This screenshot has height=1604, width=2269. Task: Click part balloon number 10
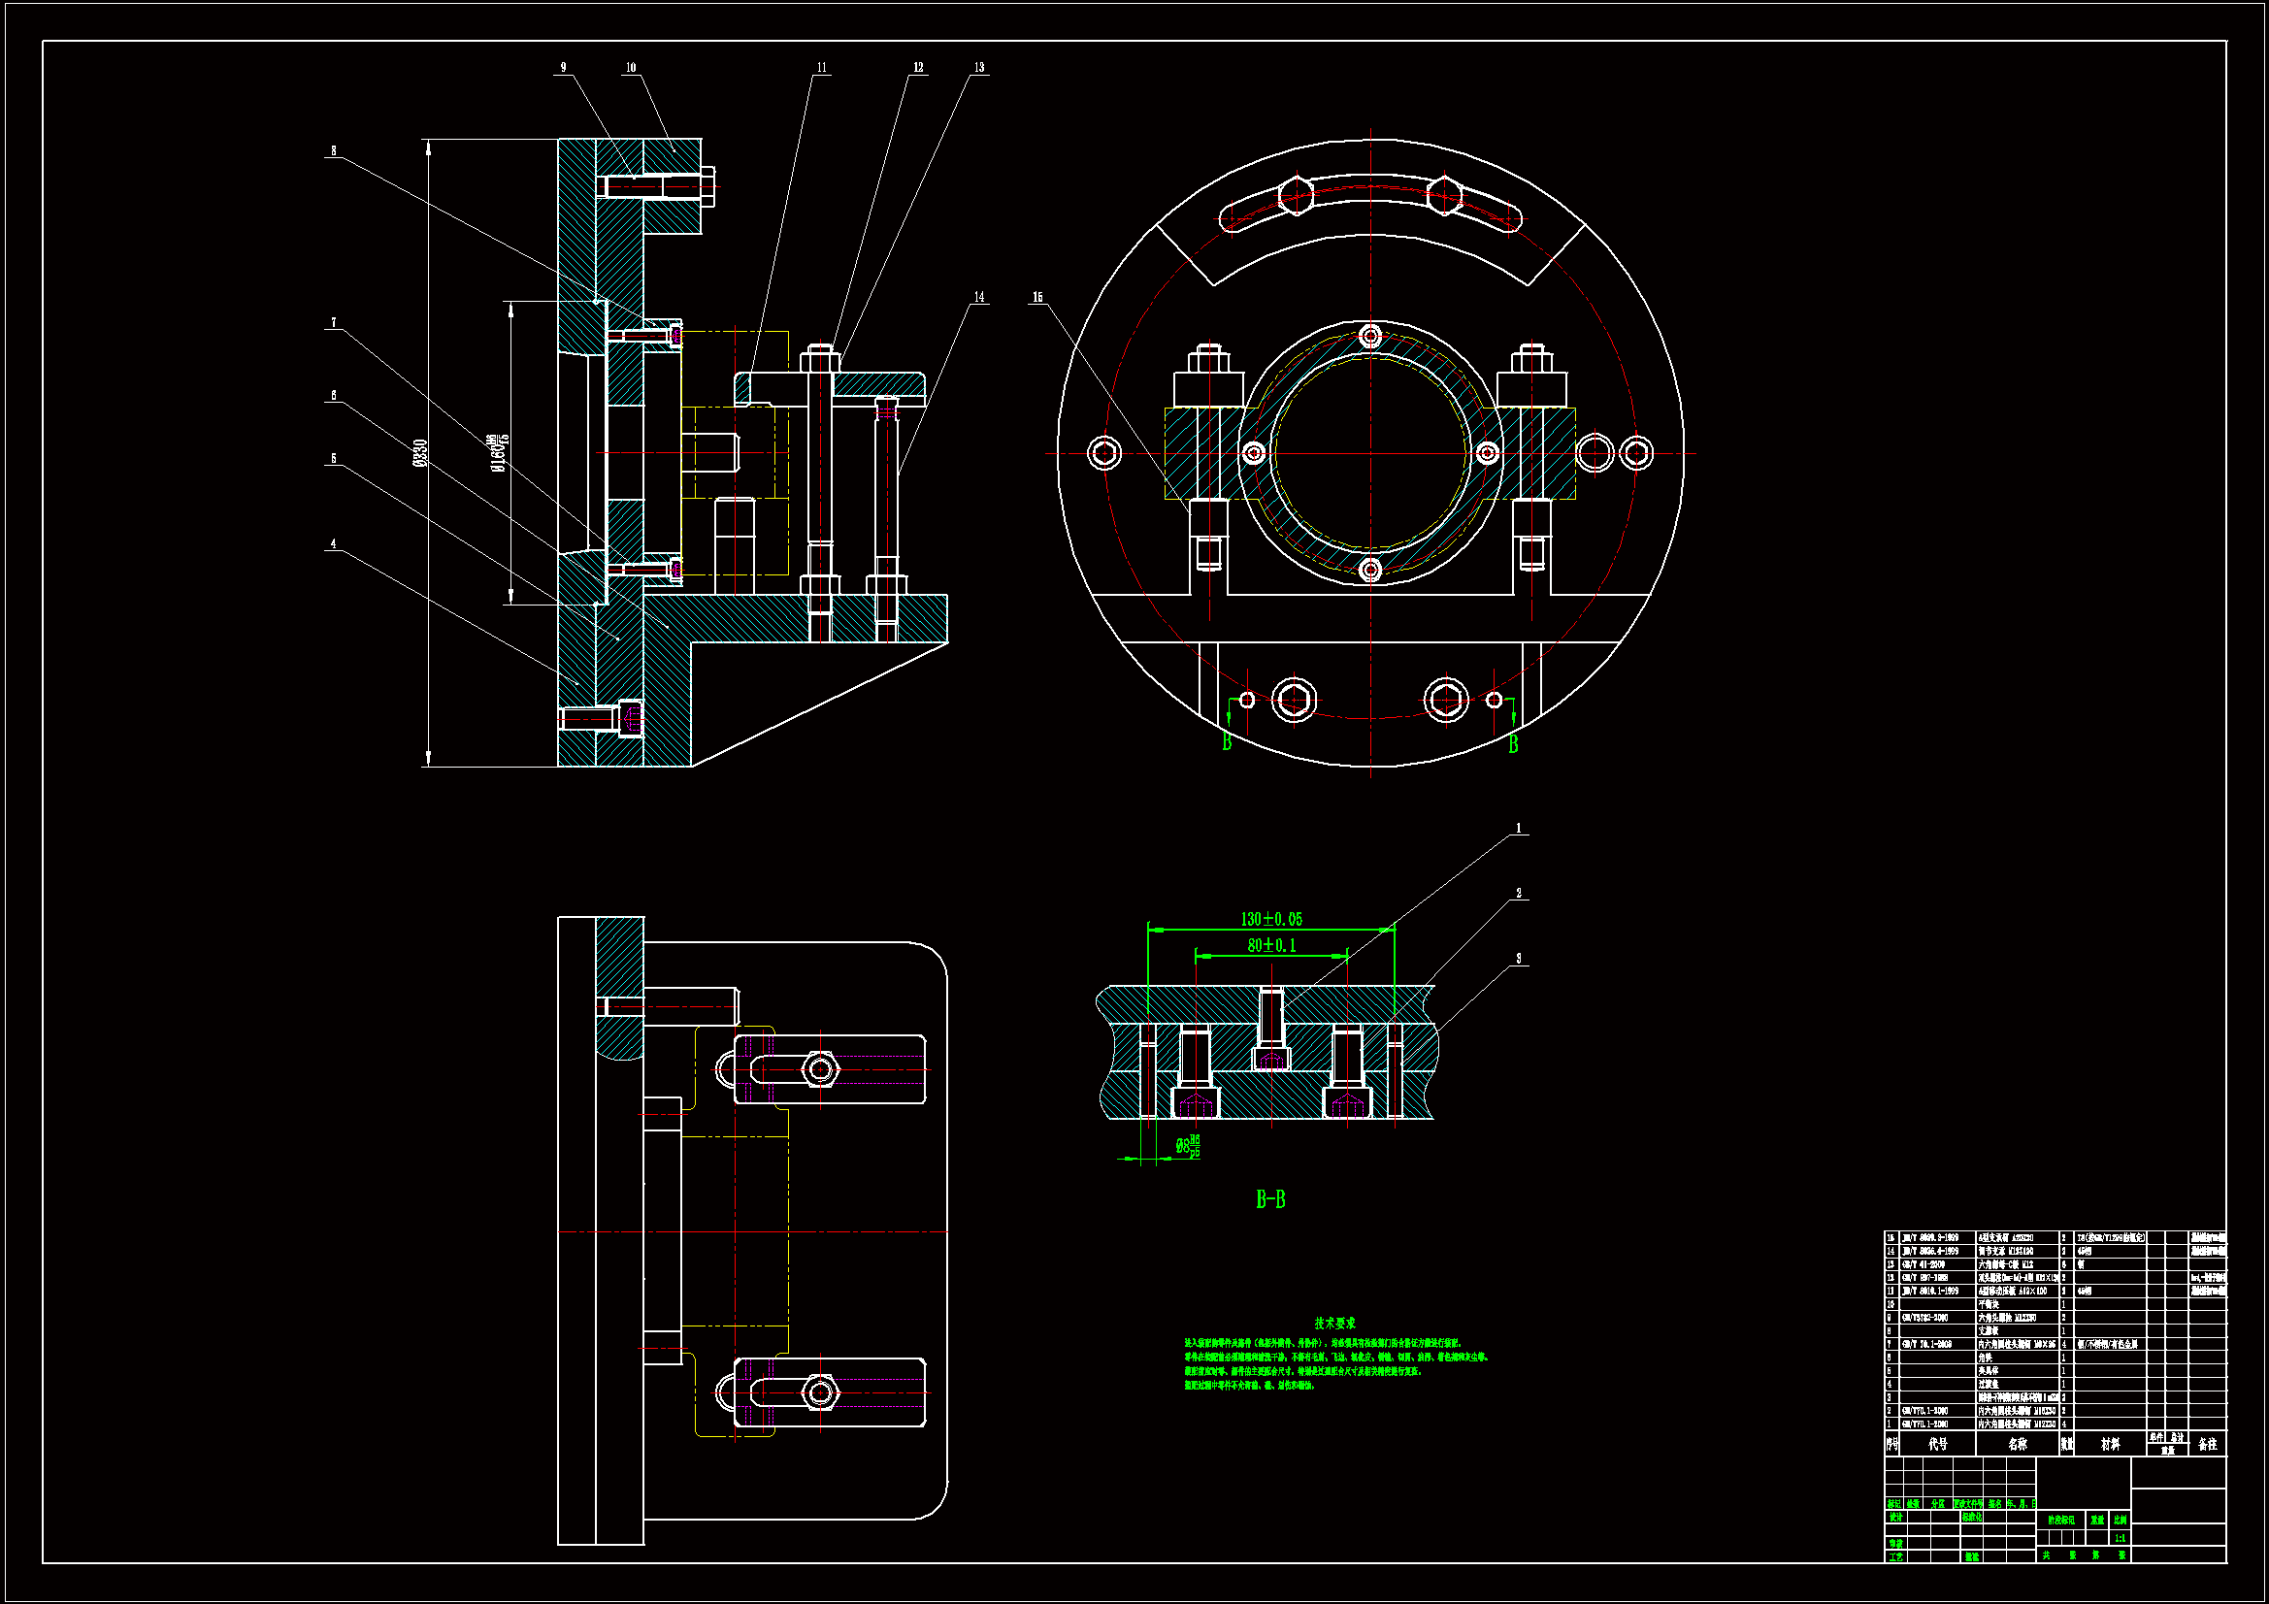[x=631, y=67]
